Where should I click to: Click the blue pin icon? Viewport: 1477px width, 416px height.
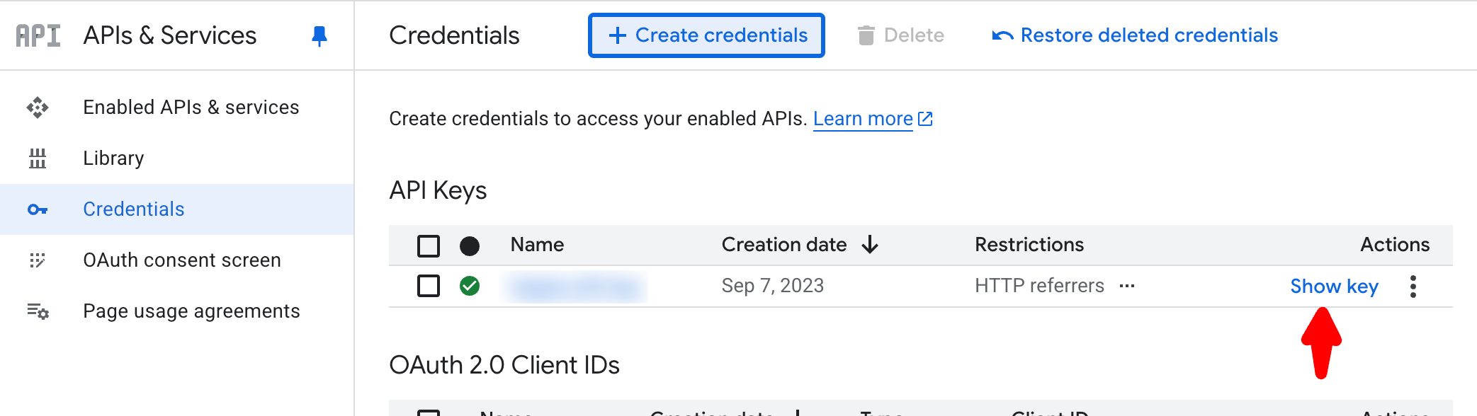coord(319,35)
